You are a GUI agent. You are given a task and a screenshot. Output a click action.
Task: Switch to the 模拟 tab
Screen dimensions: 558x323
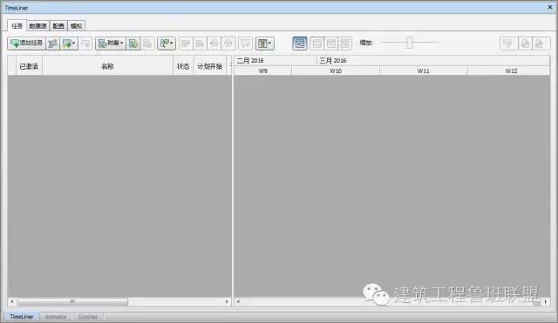[x=76, y=26]
